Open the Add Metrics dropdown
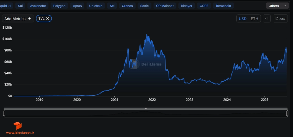The image size is (293, 137). pos(18,19)
